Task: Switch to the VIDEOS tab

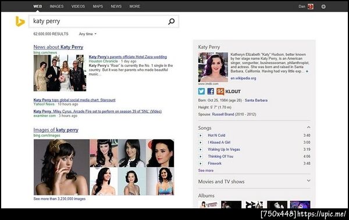Action: tap(78, 6)
